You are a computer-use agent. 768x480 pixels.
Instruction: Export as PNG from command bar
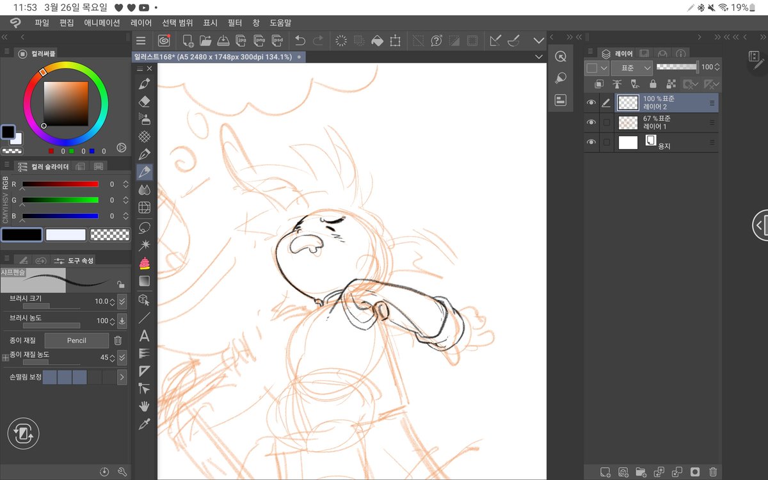pyautogui.click(x=259, y=40)
